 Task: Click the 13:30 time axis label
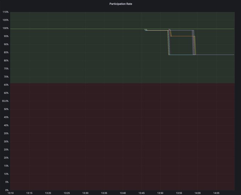coord(85,193)
